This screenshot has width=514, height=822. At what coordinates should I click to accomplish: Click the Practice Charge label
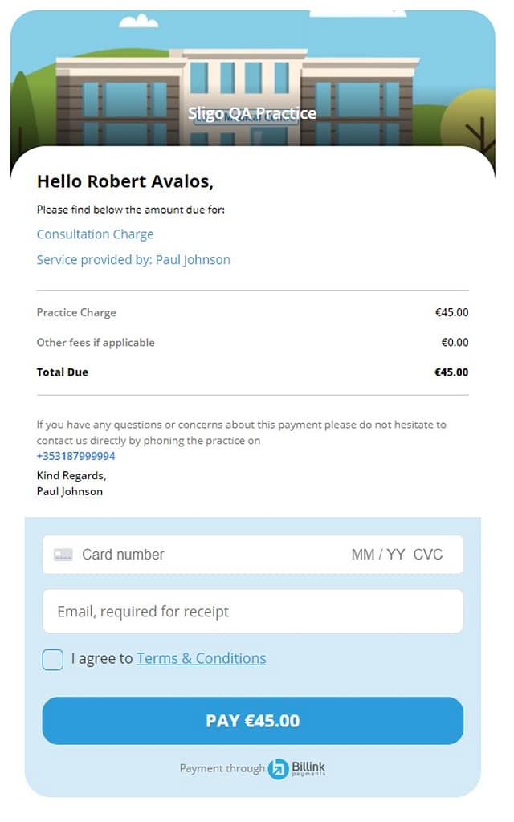76,312
